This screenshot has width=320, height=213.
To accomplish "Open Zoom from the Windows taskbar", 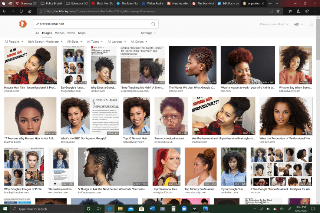I will pyautogui.click(x=184, y=209).
